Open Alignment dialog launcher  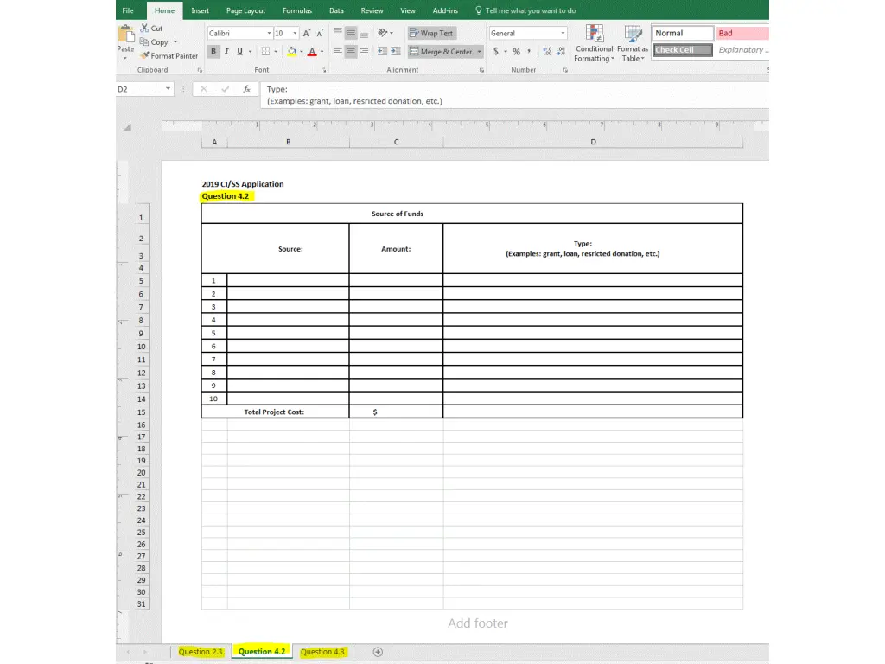(481, 70)
